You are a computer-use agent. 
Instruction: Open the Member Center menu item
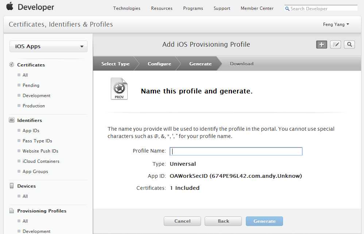point(257,8)
